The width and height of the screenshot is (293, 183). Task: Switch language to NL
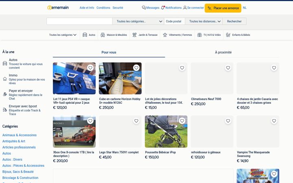(x=245, y=8)
